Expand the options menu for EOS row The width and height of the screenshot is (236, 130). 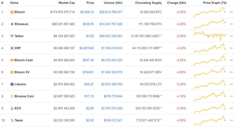(x=231, y=108)
